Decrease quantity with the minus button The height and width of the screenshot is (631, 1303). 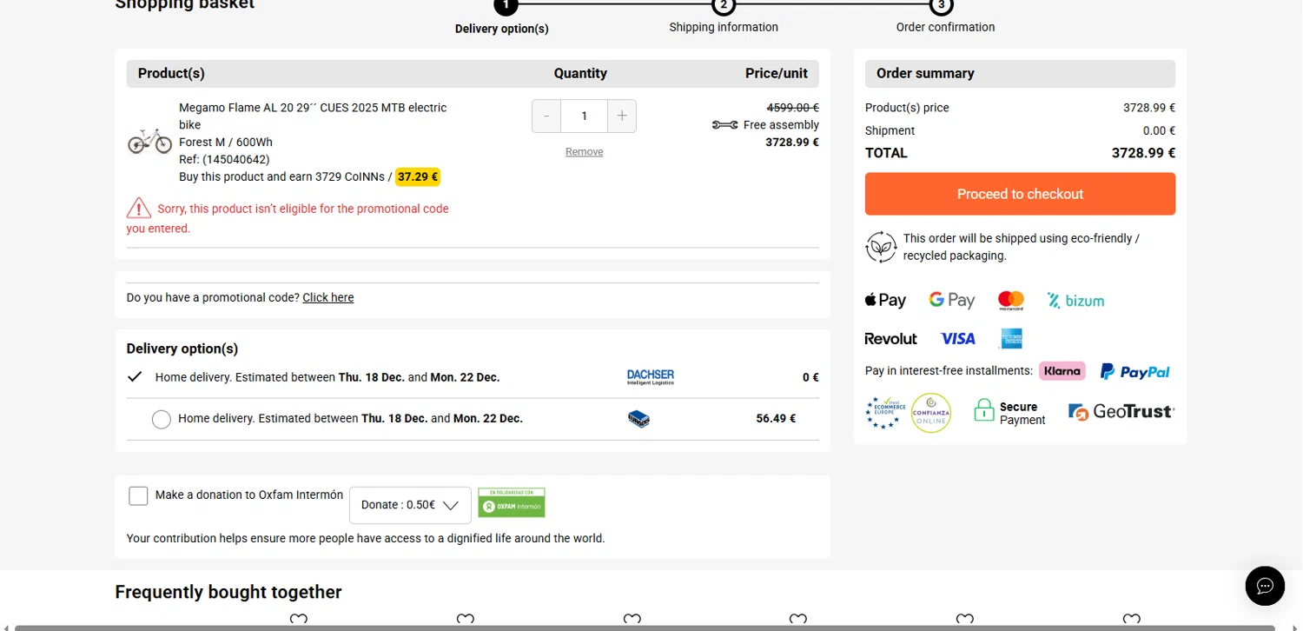tap(546, 116)
